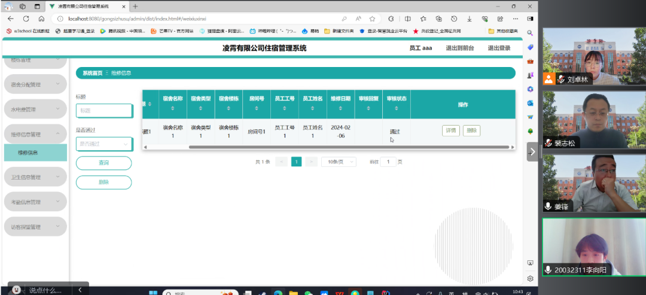The image size is (646, 295).
Task: Click the 标题 search input field
Action: [x=103, y=111]
